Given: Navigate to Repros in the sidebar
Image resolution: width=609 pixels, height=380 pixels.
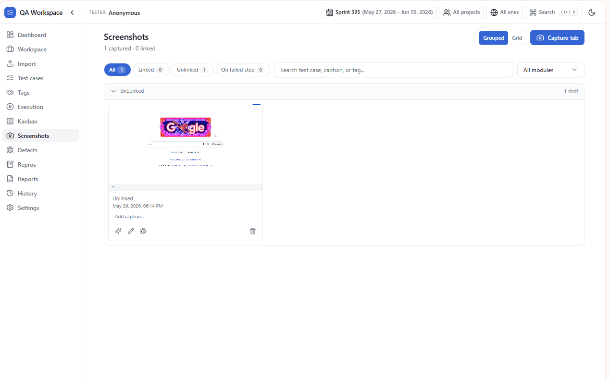Looking at the screenshot, I should pyautogui.click(x=41, y=165).
